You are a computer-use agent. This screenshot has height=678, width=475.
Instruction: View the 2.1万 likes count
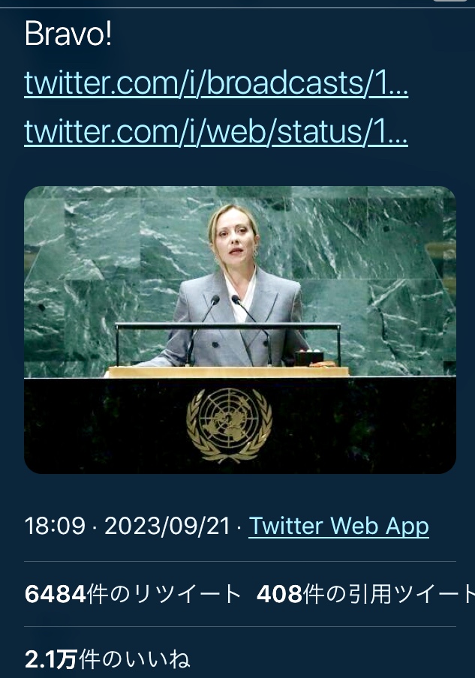(50, 660)
